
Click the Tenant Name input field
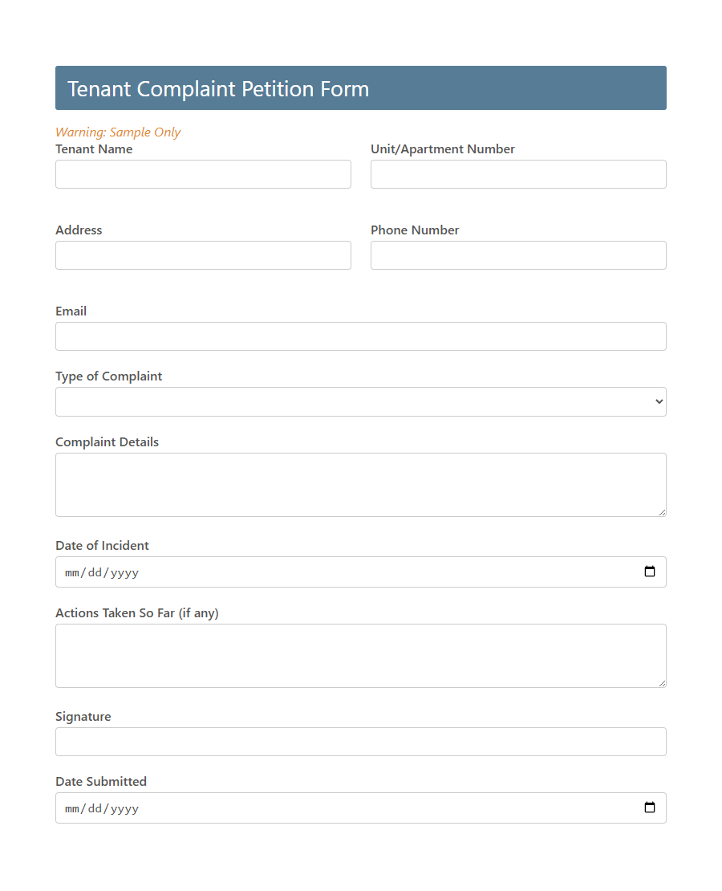(203, 174)
